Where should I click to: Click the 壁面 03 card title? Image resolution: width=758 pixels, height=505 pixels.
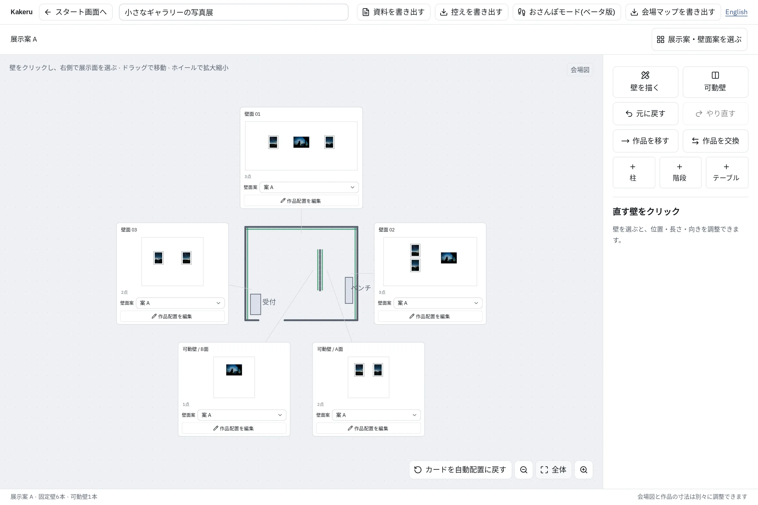129,230
